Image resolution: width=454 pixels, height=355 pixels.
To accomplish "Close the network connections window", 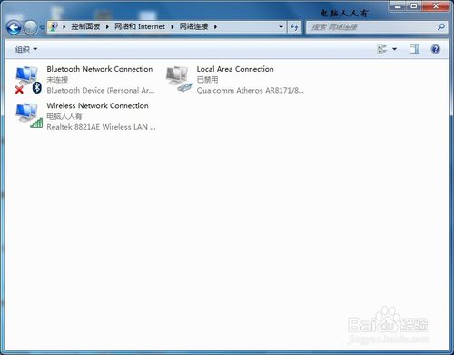I will click(436, 6).
